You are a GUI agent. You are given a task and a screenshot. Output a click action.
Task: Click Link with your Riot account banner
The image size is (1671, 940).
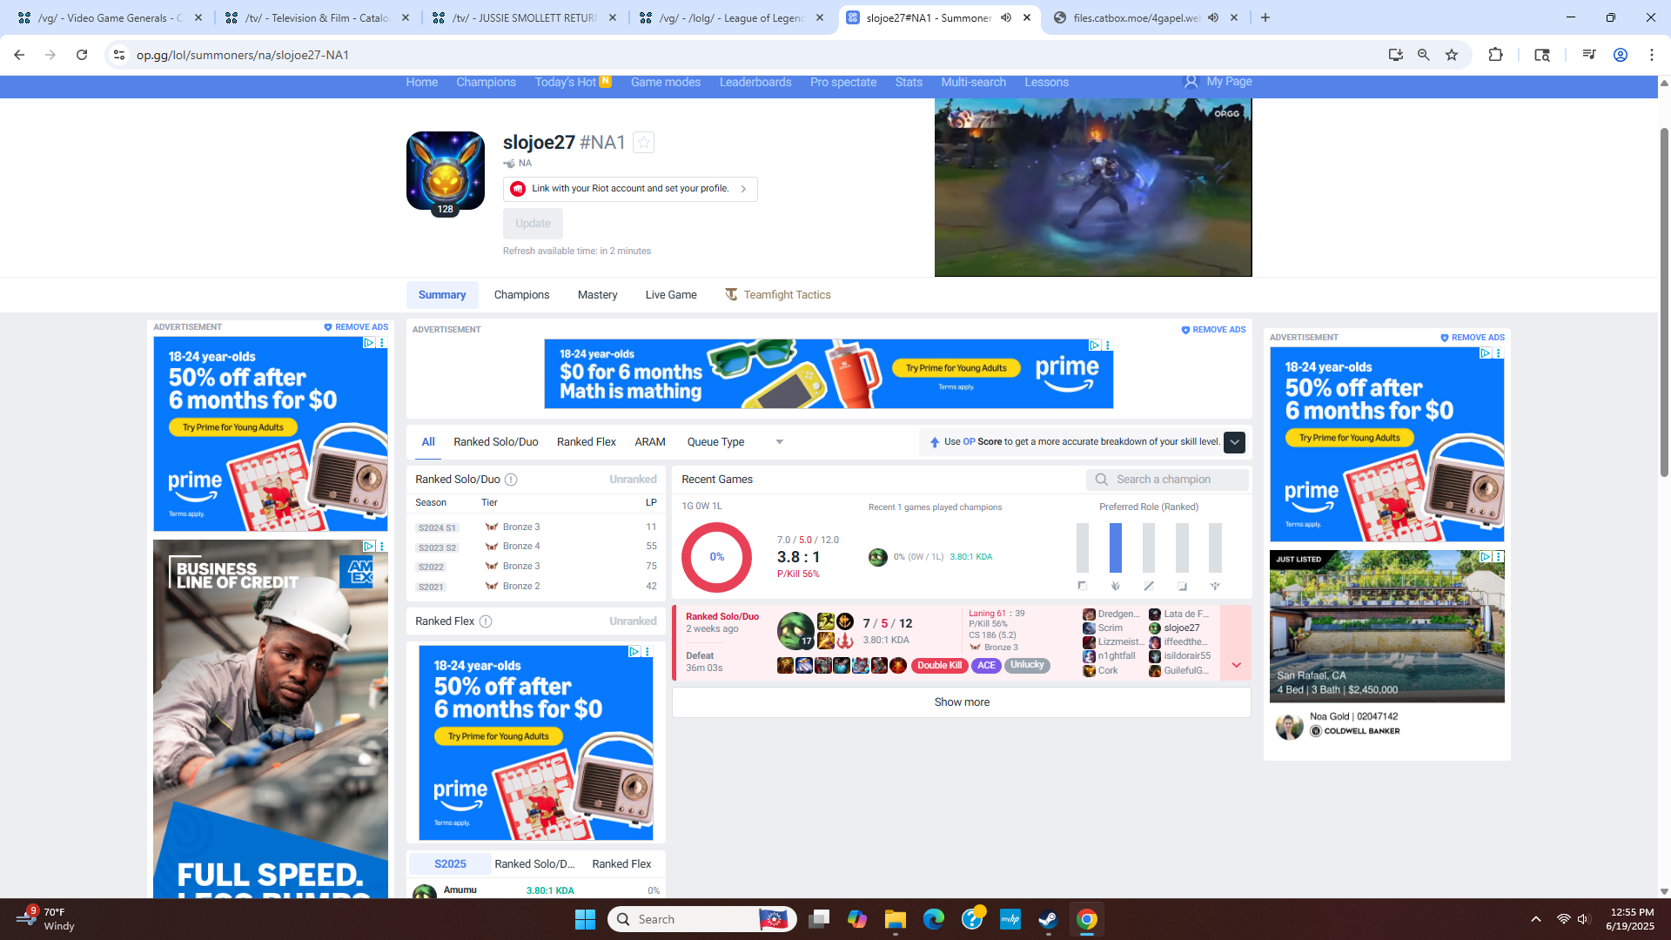(630, 189)
